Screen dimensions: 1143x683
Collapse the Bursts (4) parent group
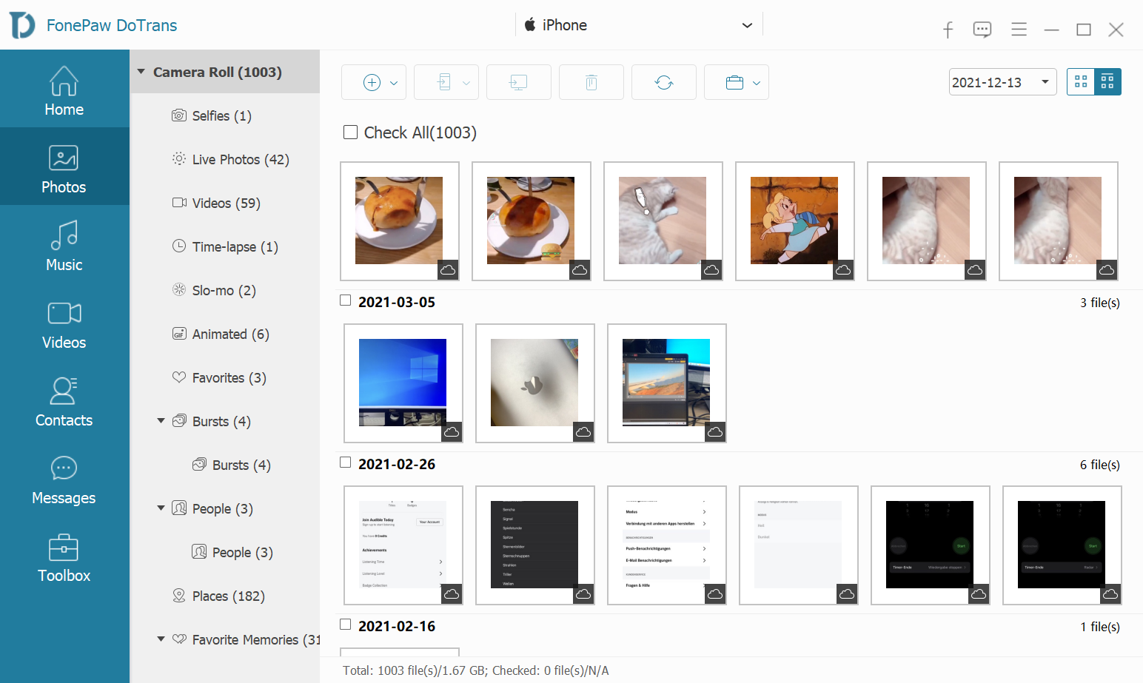[x=161, y=421]
